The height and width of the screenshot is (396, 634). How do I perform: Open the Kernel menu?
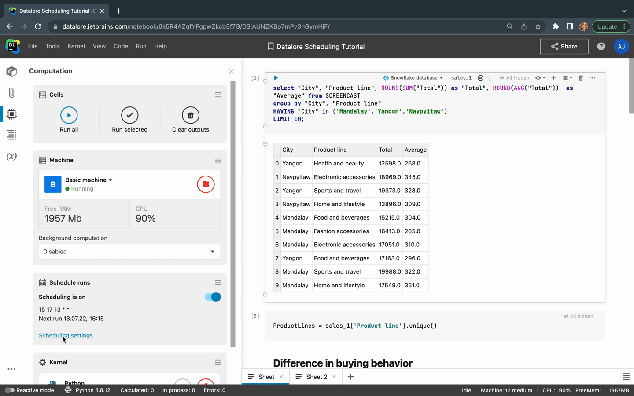click(76, 46)
